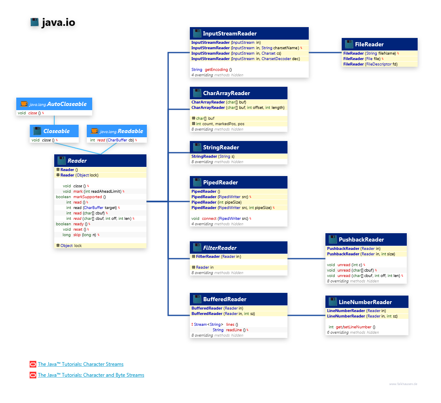Click FileReader (FileDescriptor fd) constructor
The image size is (441, 403).
coord(370,64)
